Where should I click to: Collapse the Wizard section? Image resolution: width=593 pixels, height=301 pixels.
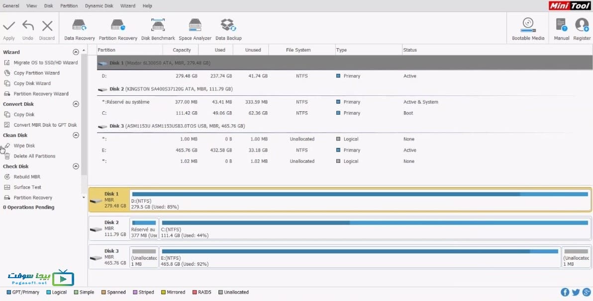click(76, 52)
